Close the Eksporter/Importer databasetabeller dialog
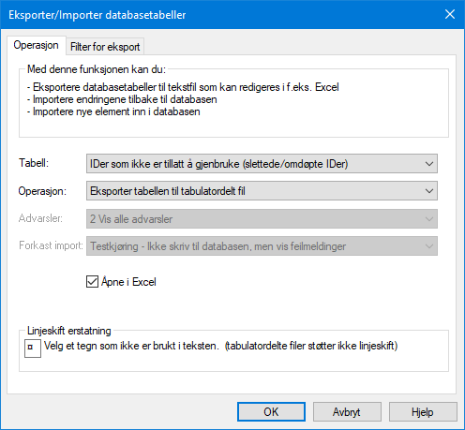465x430 pixels. coord(450,14)
